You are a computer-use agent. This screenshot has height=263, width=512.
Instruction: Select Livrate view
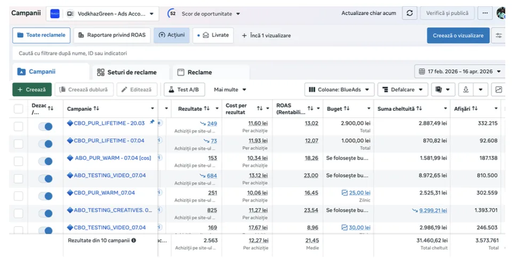point(213,35)
